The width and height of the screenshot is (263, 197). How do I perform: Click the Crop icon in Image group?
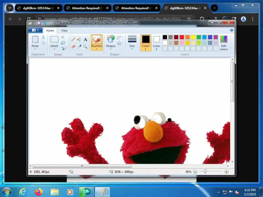pyautogui.click(x=63, y=37)
